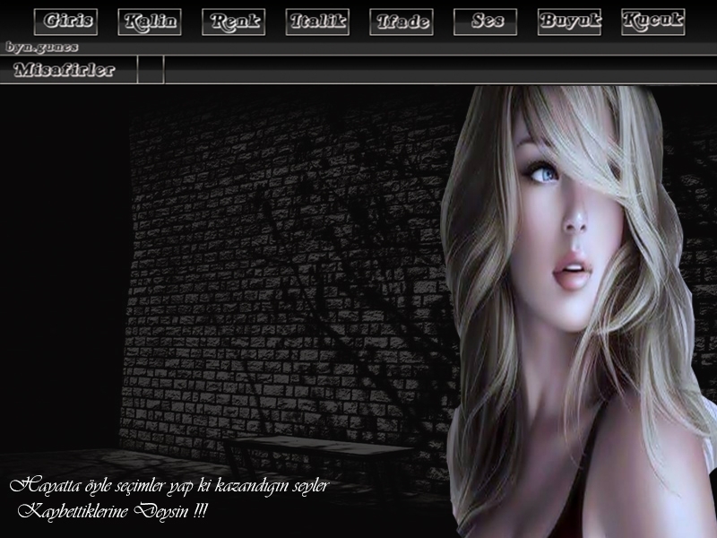Image resolution: width=717 pixels, height=538 pixels.
Task: Select the Misafirler panel header
Action: tap(69, 70)
